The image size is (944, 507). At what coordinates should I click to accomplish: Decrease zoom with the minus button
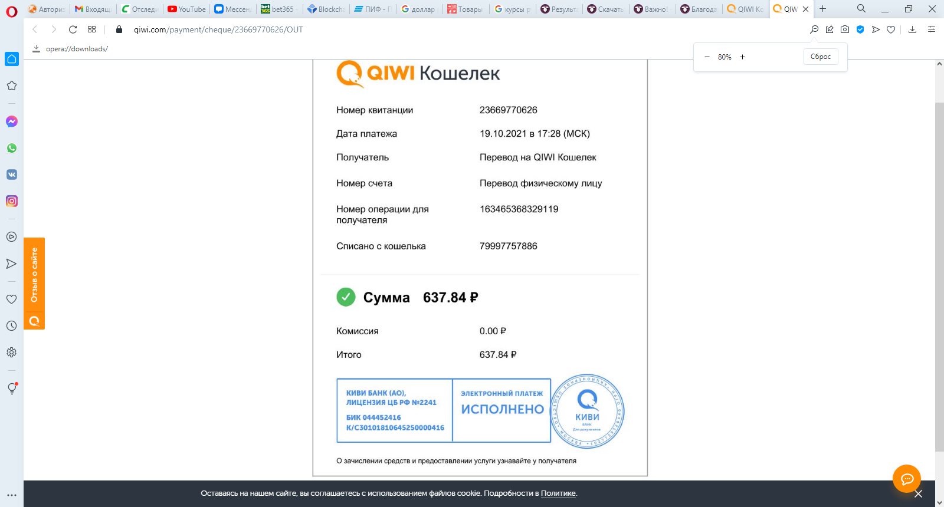tap(707, 57)
